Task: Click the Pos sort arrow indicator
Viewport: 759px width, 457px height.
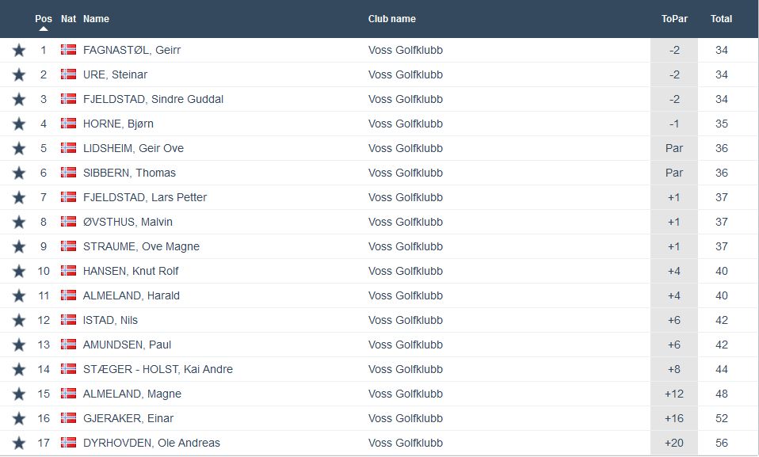Action: [x=44, y=29]
